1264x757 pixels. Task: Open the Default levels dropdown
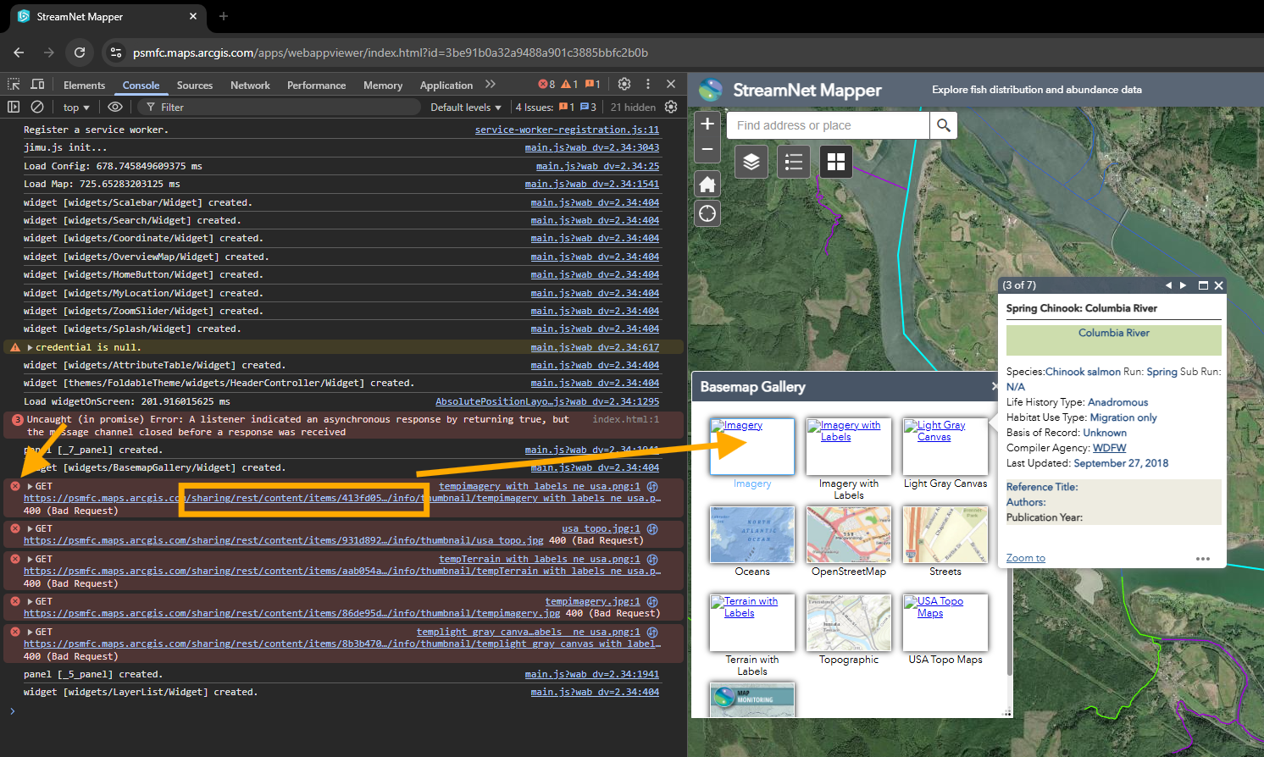tap(466, 108)
